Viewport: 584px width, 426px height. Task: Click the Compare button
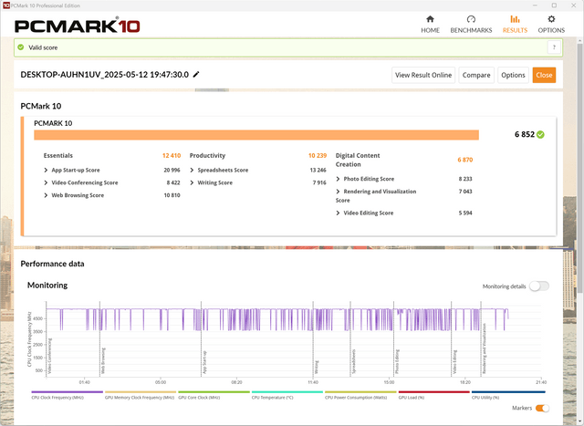[x=476, y=75]
